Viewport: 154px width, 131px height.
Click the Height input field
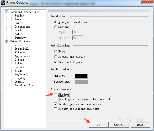click(77, 38)
